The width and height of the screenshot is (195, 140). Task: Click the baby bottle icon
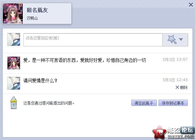13,103
